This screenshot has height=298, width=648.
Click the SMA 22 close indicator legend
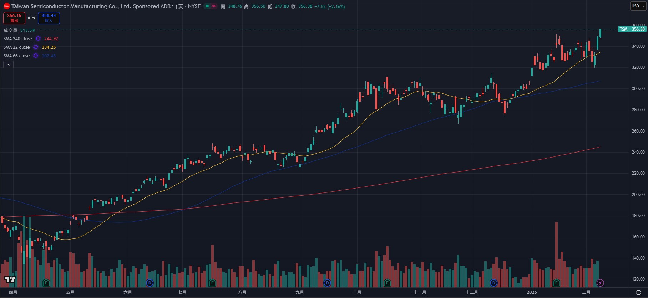16,47
